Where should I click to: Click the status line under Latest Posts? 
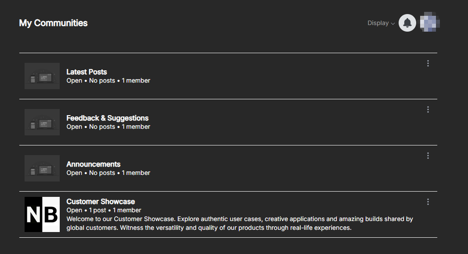point(108,81)
